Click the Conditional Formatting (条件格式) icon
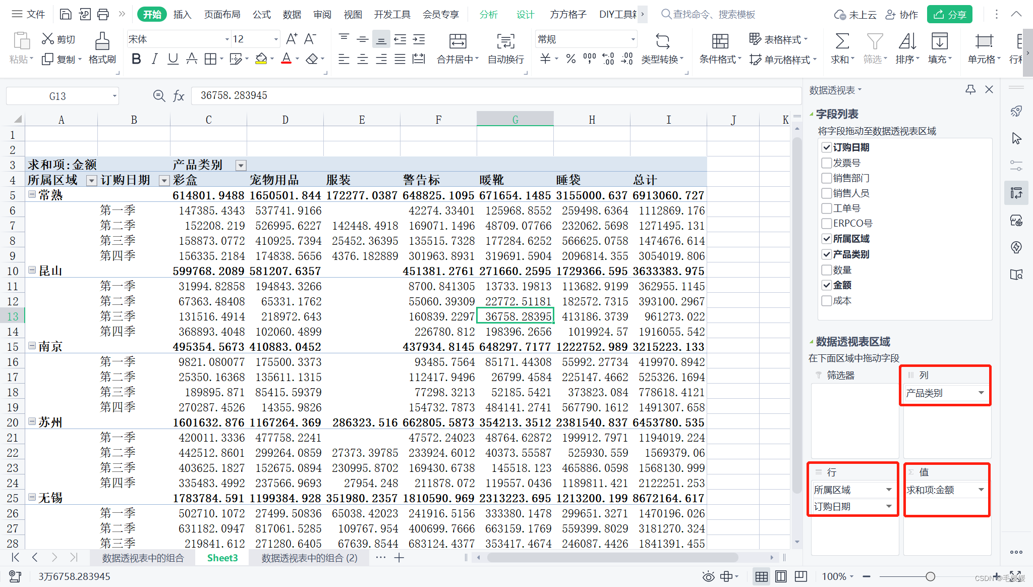Image resolution: width=1033 pixels, height=587 pixels. coord(720,41)
